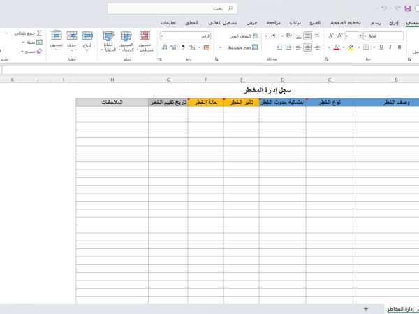This screenshot has width=419, height=314.
Task: Expand the number format dropdown
Action: point(162,36)
